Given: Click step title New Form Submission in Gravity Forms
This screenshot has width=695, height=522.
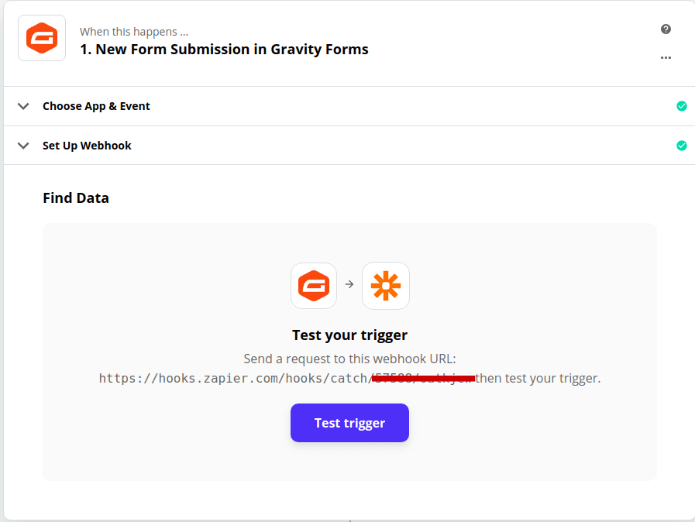Looking at the screenshot, I should (x=224, y=50).
